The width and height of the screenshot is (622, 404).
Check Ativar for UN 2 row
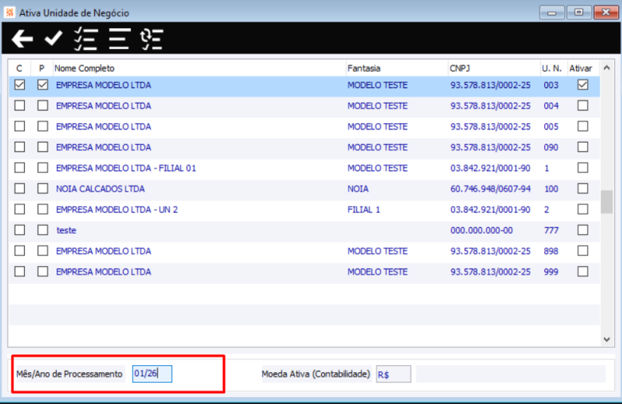pos(582,209)
